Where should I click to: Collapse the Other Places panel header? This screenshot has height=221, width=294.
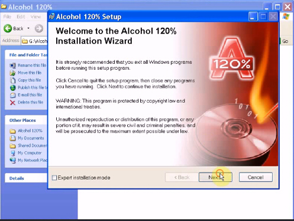pyautogui.click(x=26, y=121)
